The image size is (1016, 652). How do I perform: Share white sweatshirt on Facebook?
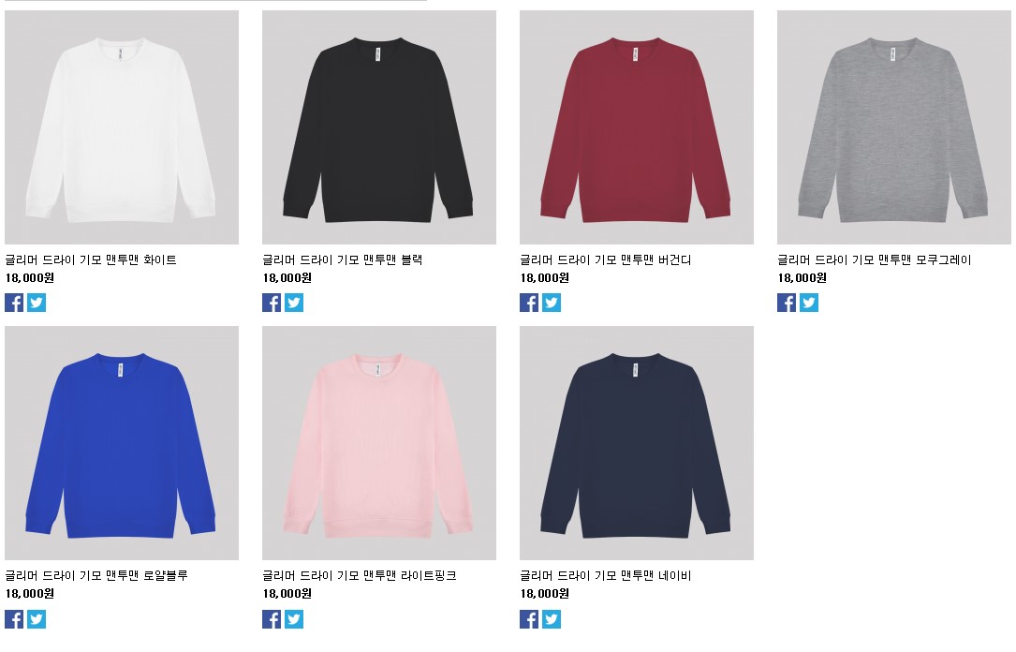[x=14, y=303]
